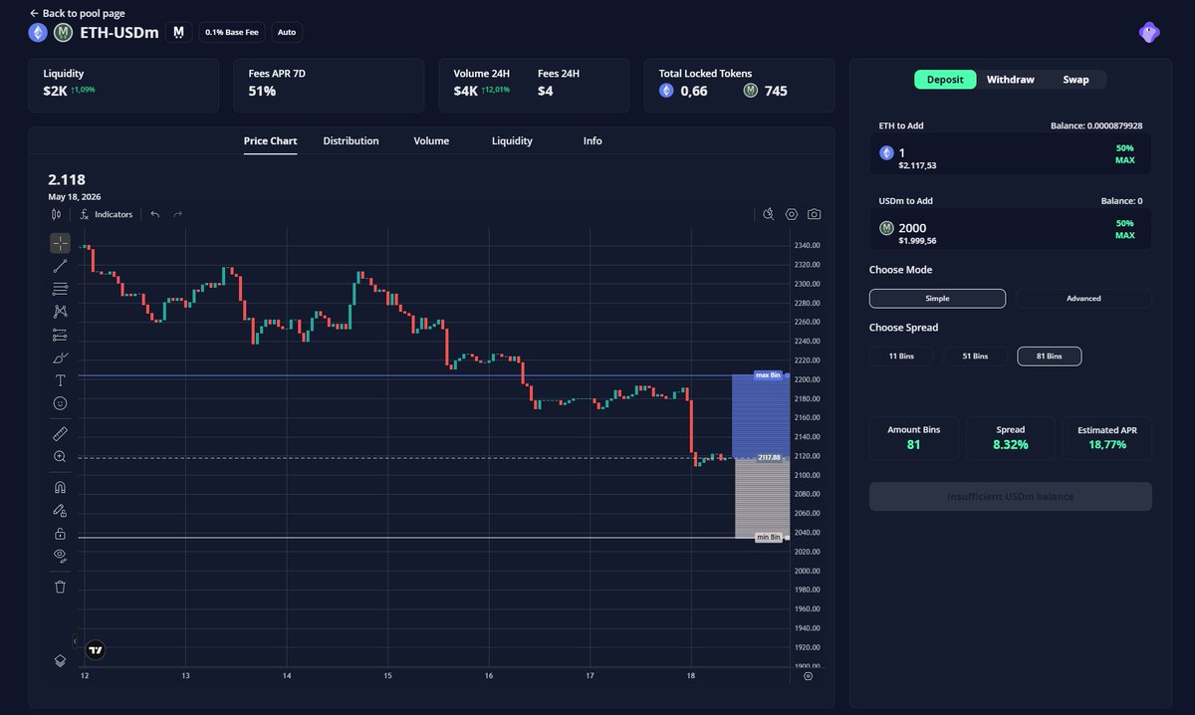Select the crosshair cursor tool
The image size is (1195, 715).
(60, 243)
